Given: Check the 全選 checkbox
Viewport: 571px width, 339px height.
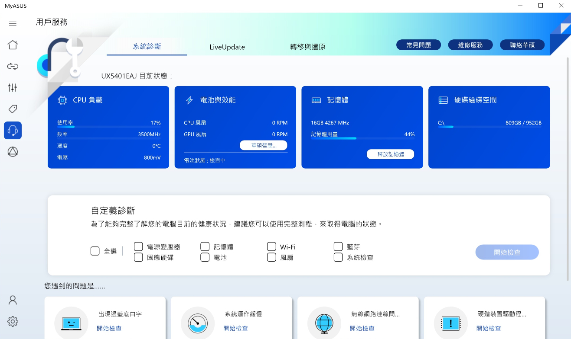Looking at the screenshot, I should pyautogui.click(x=95, y=251).
